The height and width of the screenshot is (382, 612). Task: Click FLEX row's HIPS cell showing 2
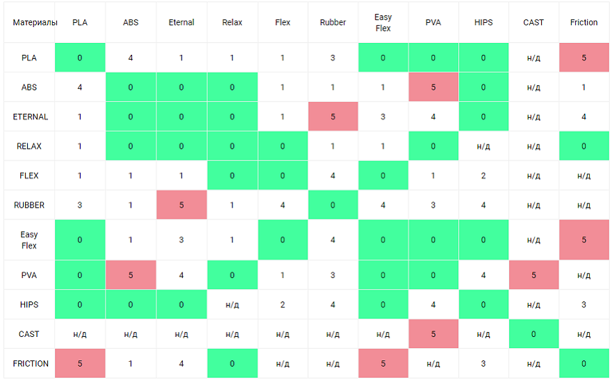[483, 176]
